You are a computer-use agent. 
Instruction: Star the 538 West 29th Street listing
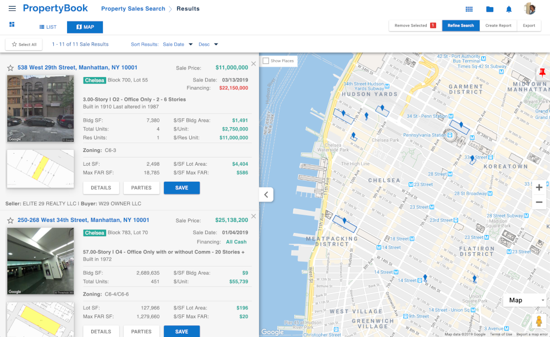pos(10,68)
